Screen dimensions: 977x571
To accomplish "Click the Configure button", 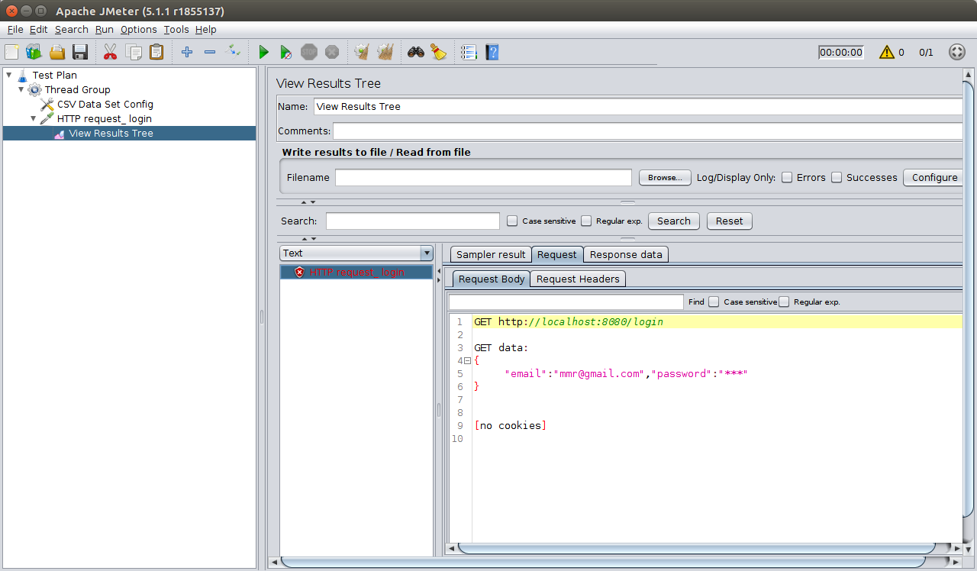I will [x=934, y=177].
